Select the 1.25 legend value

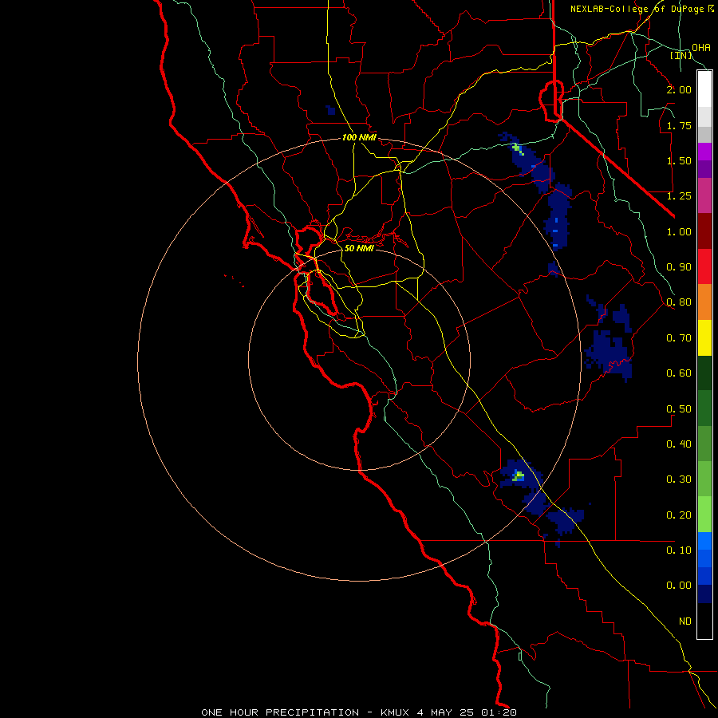click(679, 196)
